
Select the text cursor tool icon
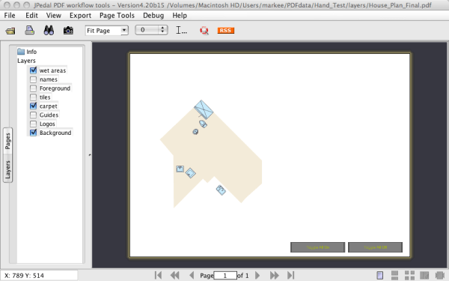point(181,30)
